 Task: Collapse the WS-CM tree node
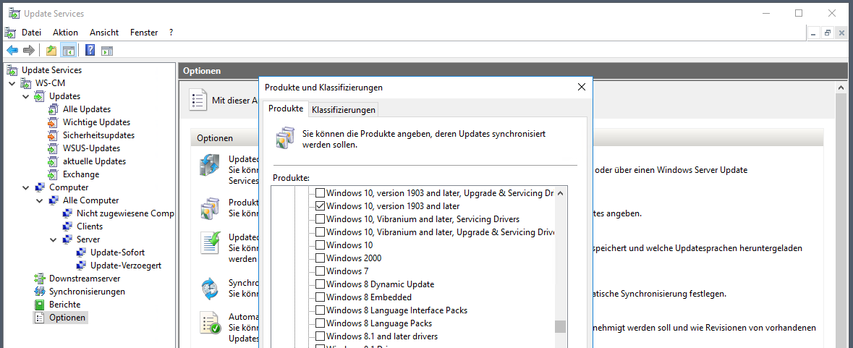pyautogui.click(x=12, y=83)
